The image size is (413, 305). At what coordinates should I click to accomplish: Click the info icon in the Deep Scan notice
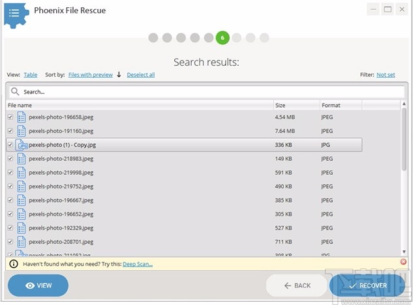click(14, 264)
